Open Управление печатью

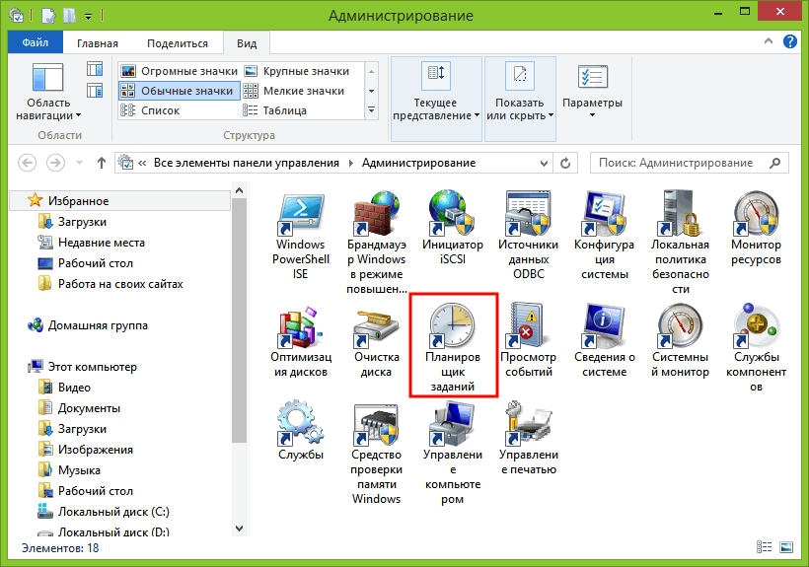pos(528,438)
